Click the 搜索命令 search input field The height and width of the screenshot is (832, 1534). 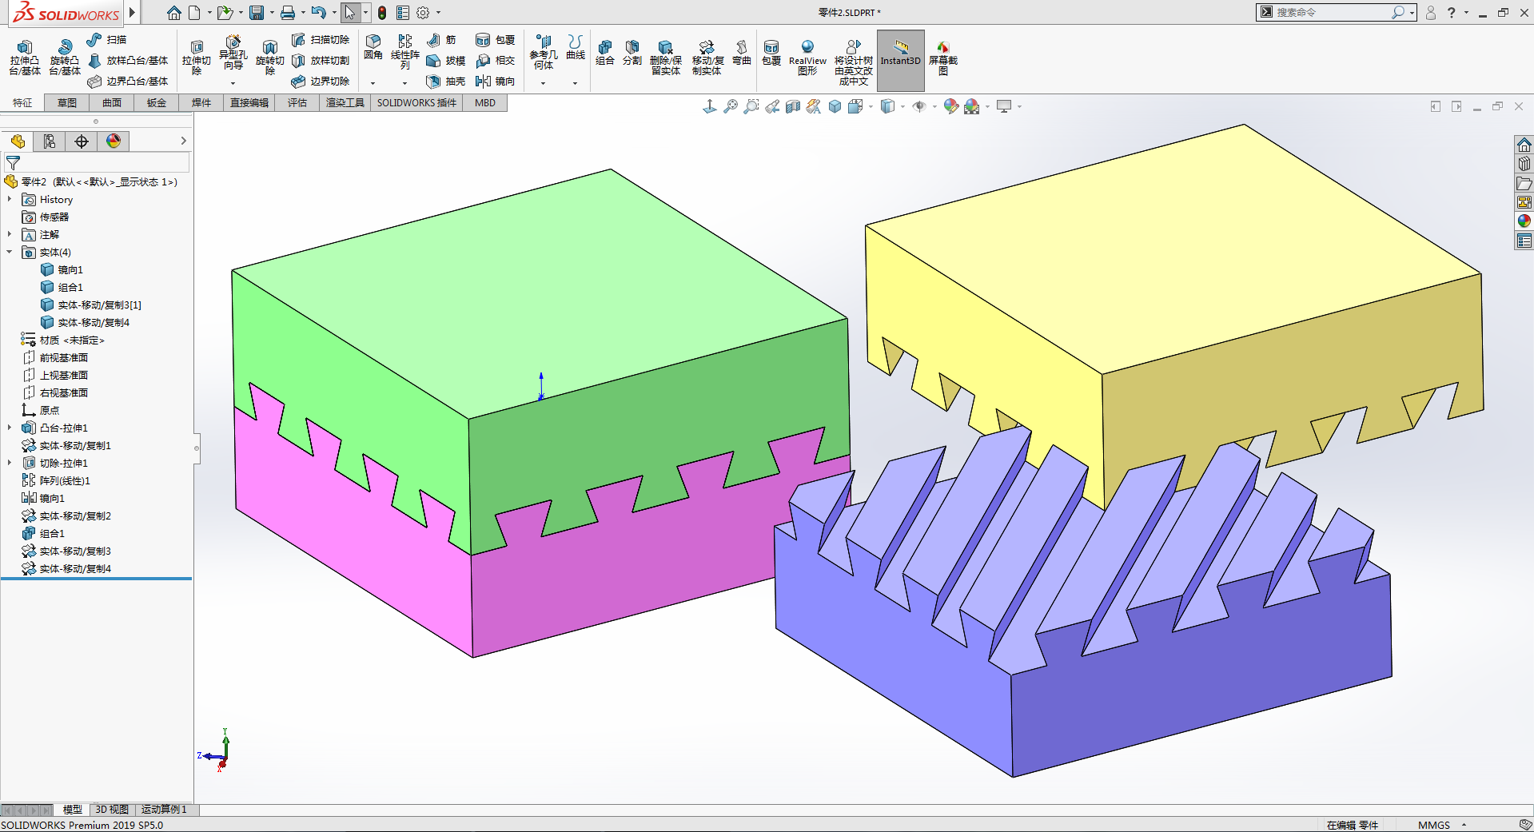pos(1332,12)
